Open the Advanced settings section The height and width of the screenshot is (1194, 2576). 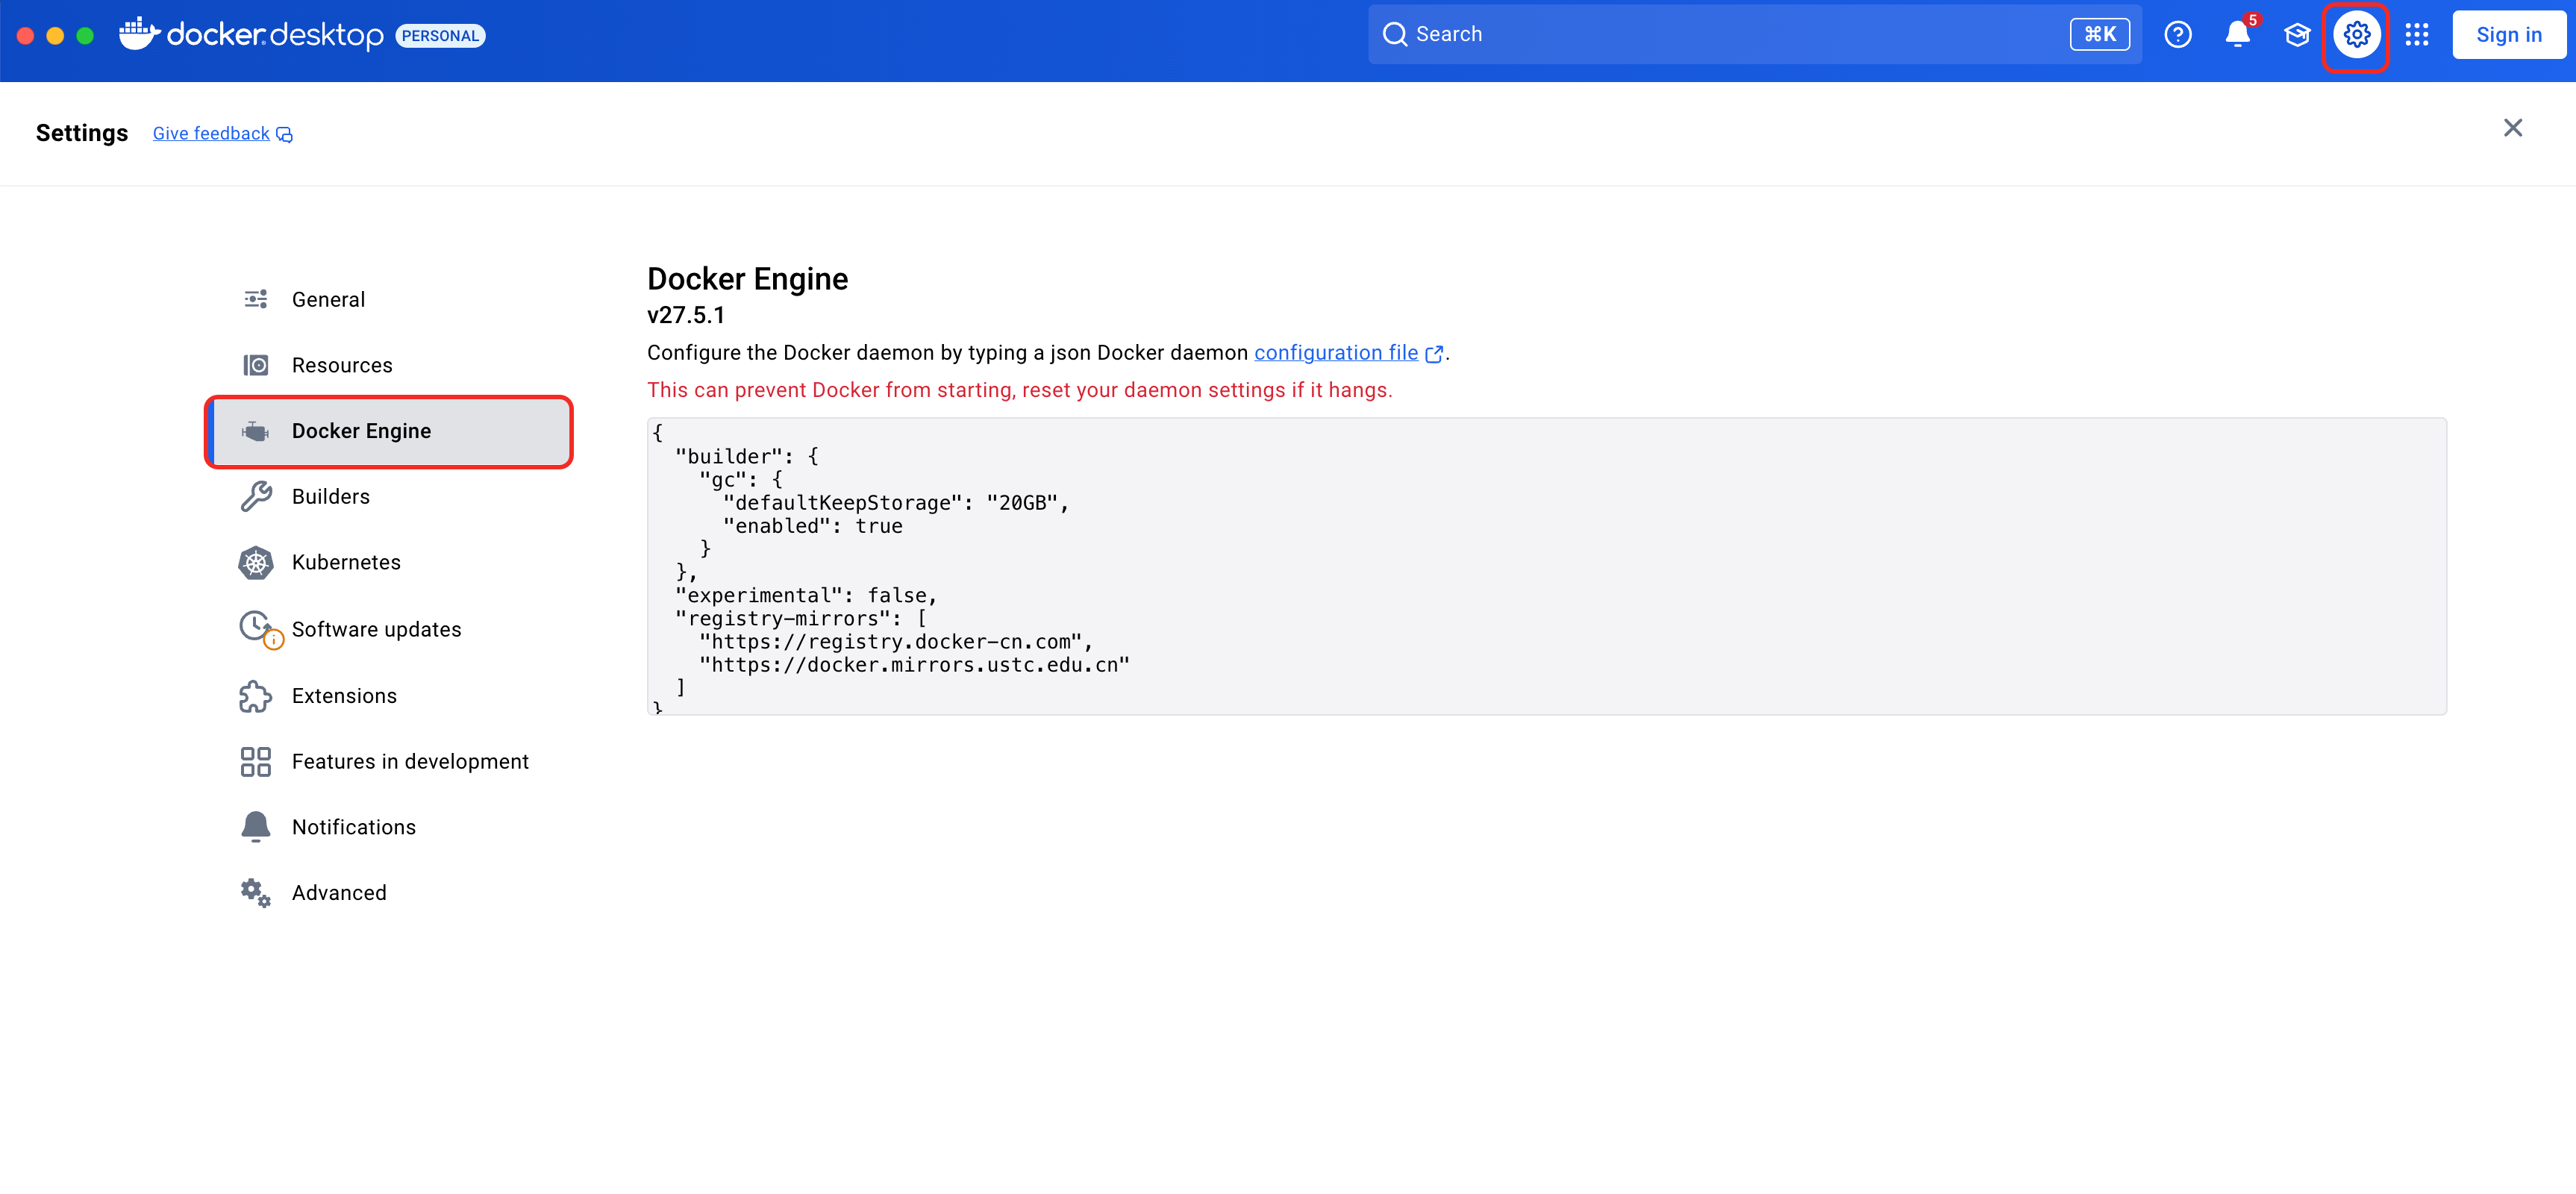pos(338,893)
